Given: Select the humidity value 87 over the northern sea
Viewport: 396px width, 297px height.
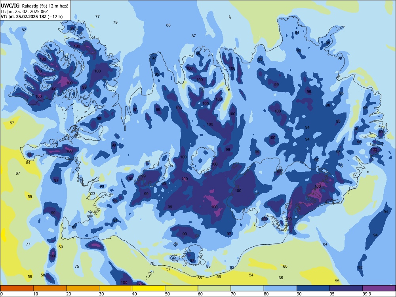Looking at the screenshot, I should coord(194,36).
